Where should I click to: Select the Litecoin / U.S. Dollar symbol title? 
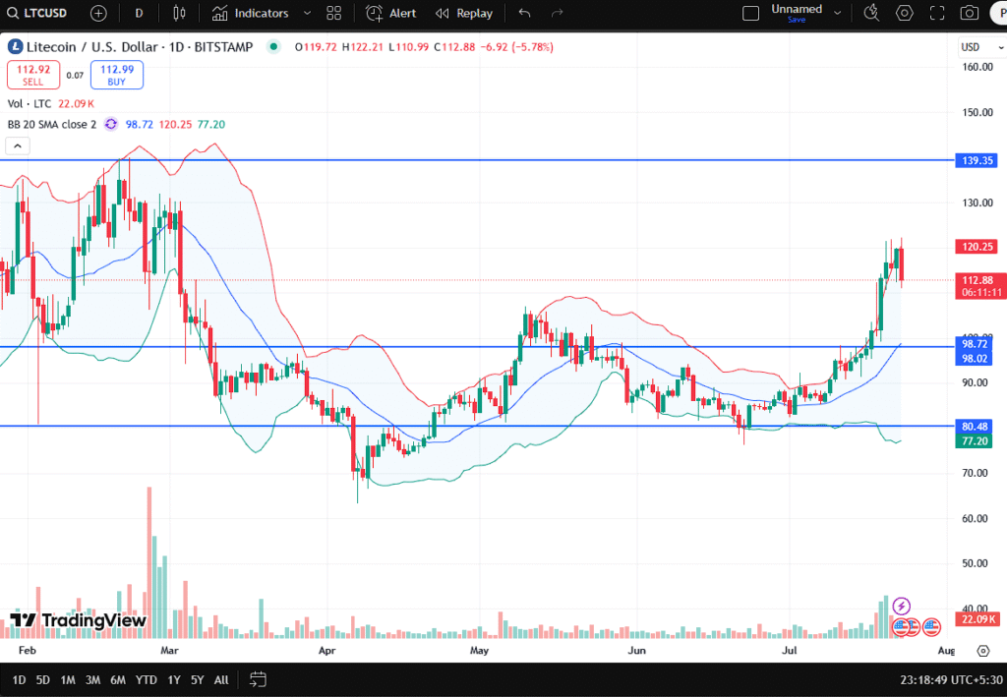(x=140, y=47)
